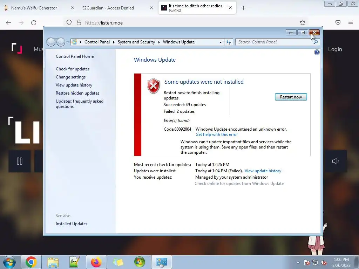Click Windows Update breadcrumb segment

179,42
